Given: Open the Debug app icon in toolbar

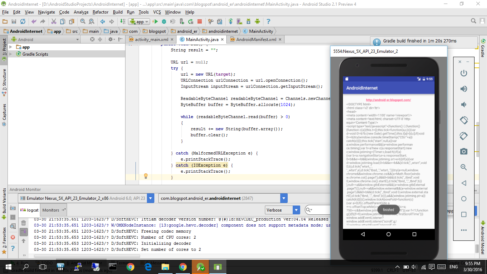Looking at the screenshot, I should click(x=163, y=21).
